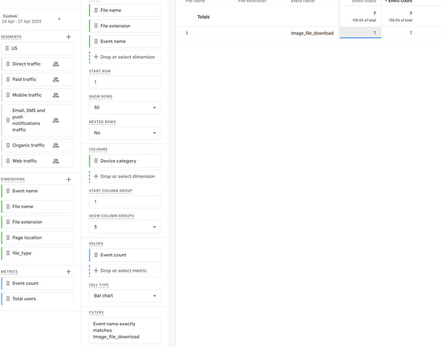Grab drag handle of Event count value

pyautogui.click(x=96, y=255)
